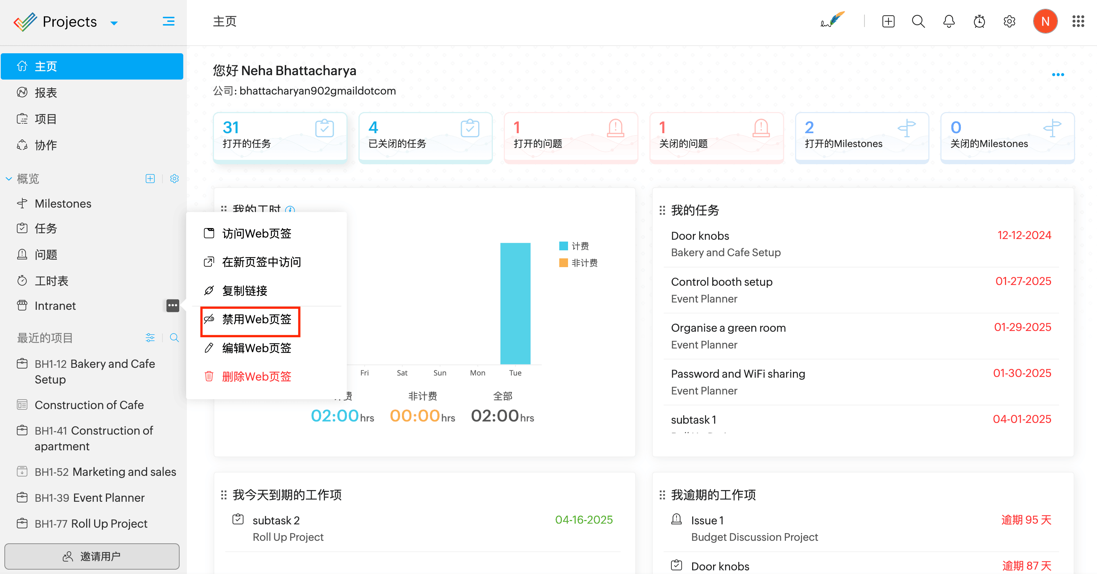1097x574 pixels.
Task: Choose 删除Web页签 from context menu
Action: [x=256, y=377]
